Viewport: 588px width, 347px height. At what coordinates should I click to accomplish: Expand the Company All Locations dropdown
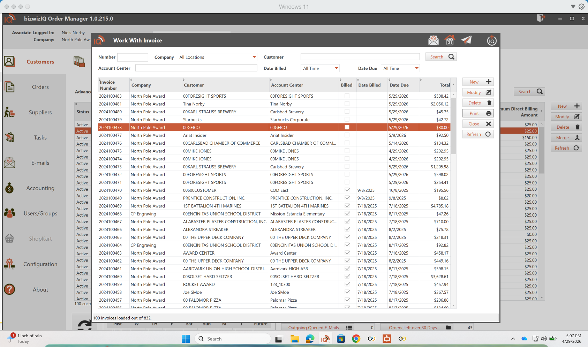point(254,57)
